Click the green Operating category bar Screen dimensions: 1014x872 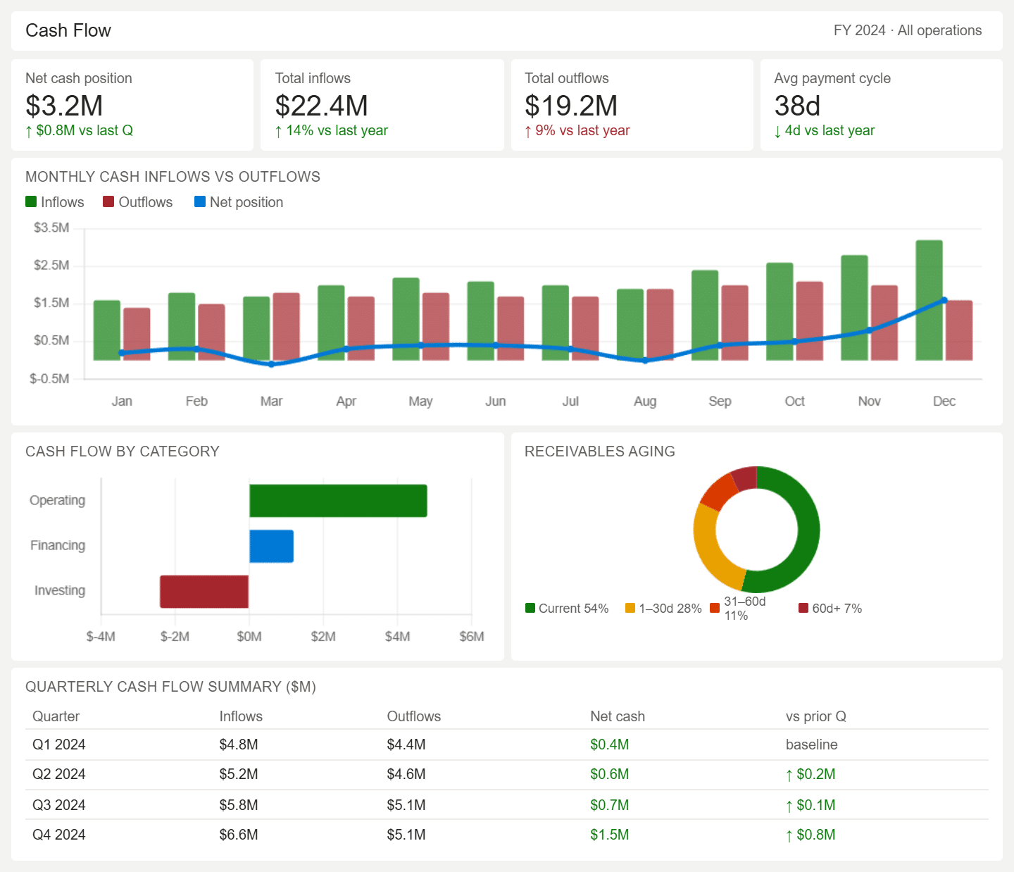click(338, 501)
